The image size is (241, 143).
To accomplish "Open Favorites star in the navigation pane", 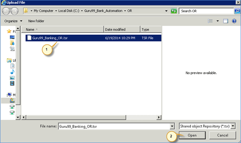I will click(x=9, y=31).
